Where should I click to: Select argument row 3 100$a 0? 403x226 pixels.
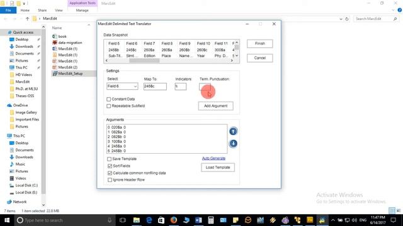pyautogui.click(x=116, y=141)
